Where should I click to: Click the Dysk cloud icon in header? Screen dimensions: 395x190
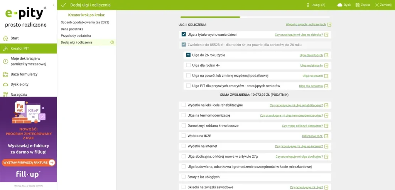[340, 5]
